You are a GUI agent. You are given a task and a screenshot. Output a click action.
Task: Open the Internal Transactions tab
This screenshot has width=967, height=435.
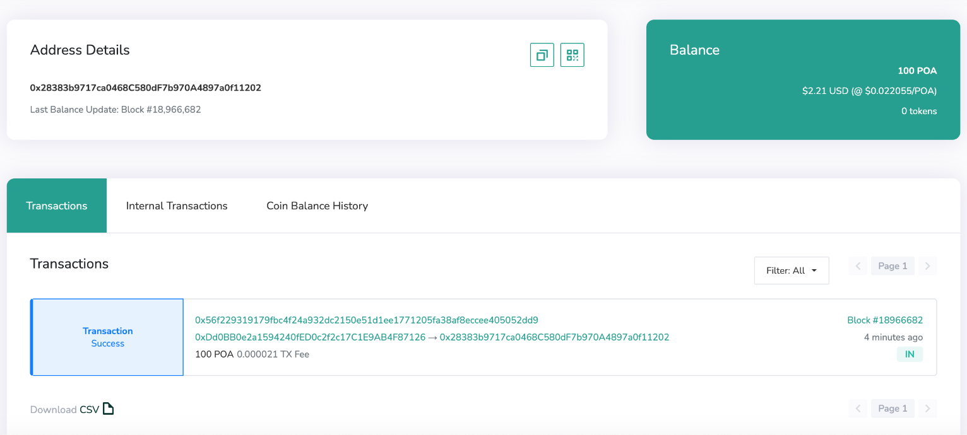point(177,206)
